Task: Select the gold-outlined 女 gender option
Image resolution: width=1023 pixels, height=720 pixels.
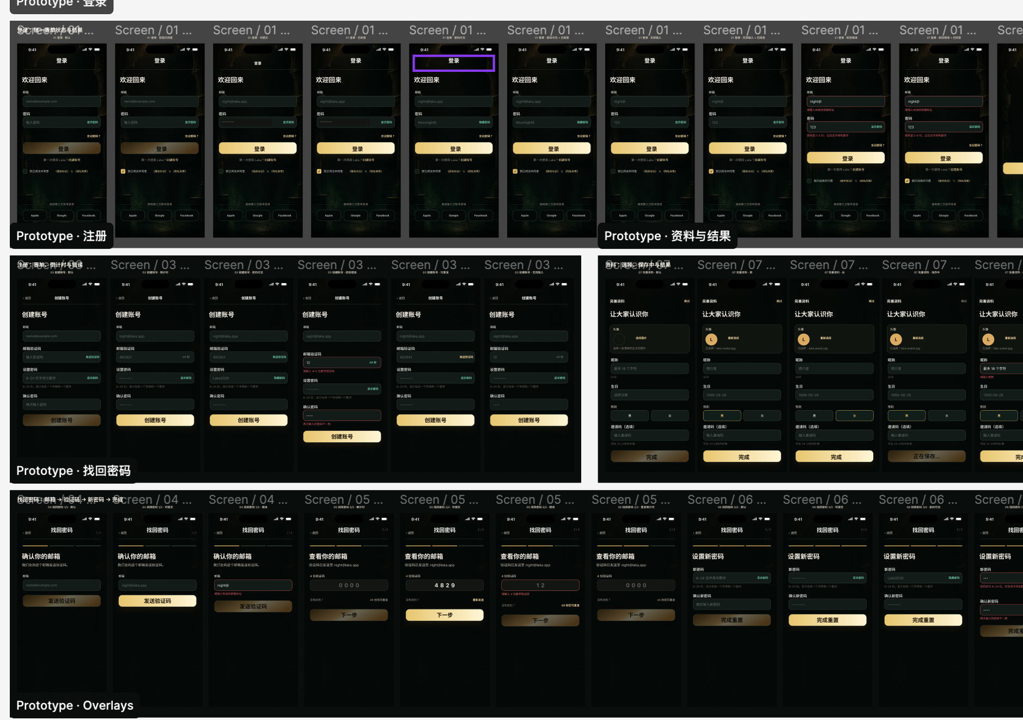Action: (x=854, y=416)
